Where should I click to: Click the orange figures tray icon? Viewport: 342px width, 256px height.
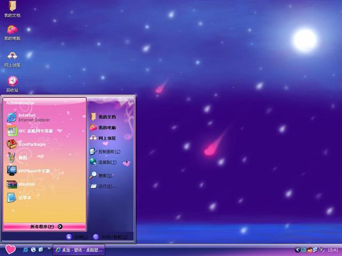click(310, 250)
